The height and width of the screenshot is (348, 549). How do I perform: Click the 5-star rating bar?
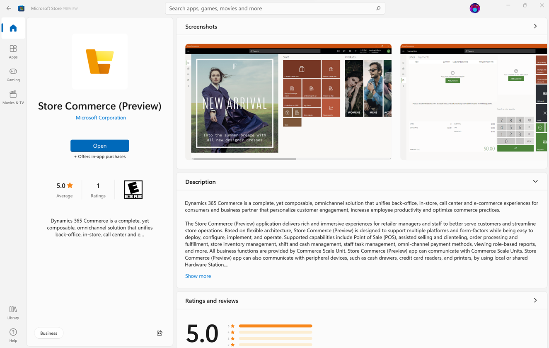pyautogui.click(x=276, y=326)
